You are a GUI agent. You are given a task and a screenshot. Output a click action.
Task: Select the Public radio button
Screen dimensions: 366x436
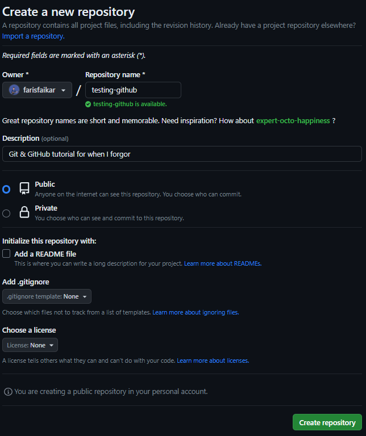point(6,189)
